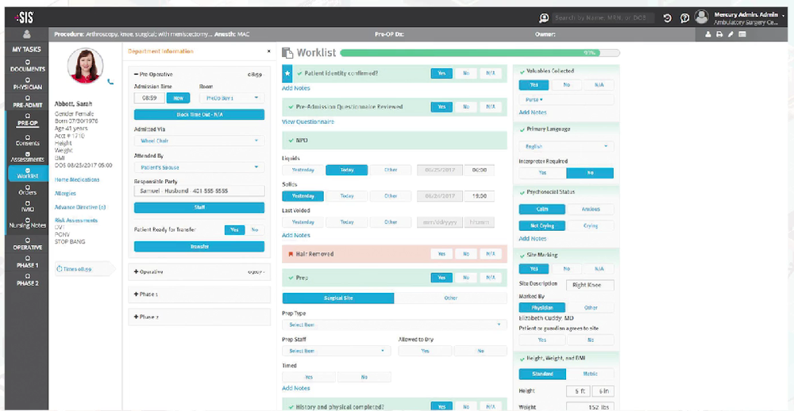This screenshot has width=794, height=411.
Task: Open Phase 1 in the sidebar
Action: coord(27,262)
